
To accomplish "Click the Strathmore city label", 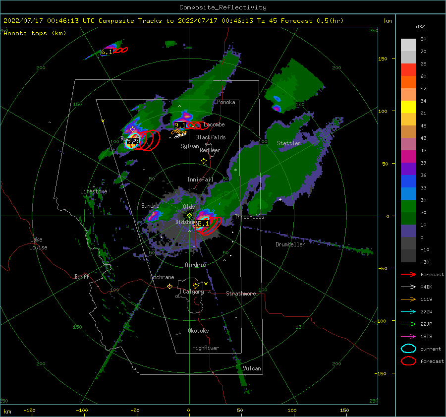I will pyautogui.click(x=241, y=294).
